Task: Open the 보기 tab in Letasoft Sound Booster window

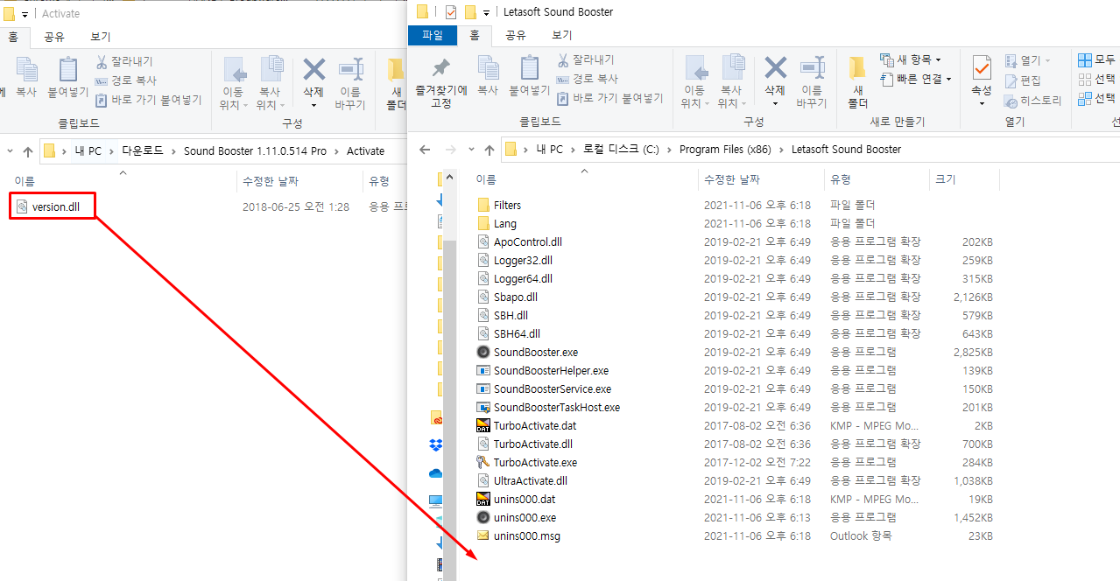Action: tap(562, 35)
